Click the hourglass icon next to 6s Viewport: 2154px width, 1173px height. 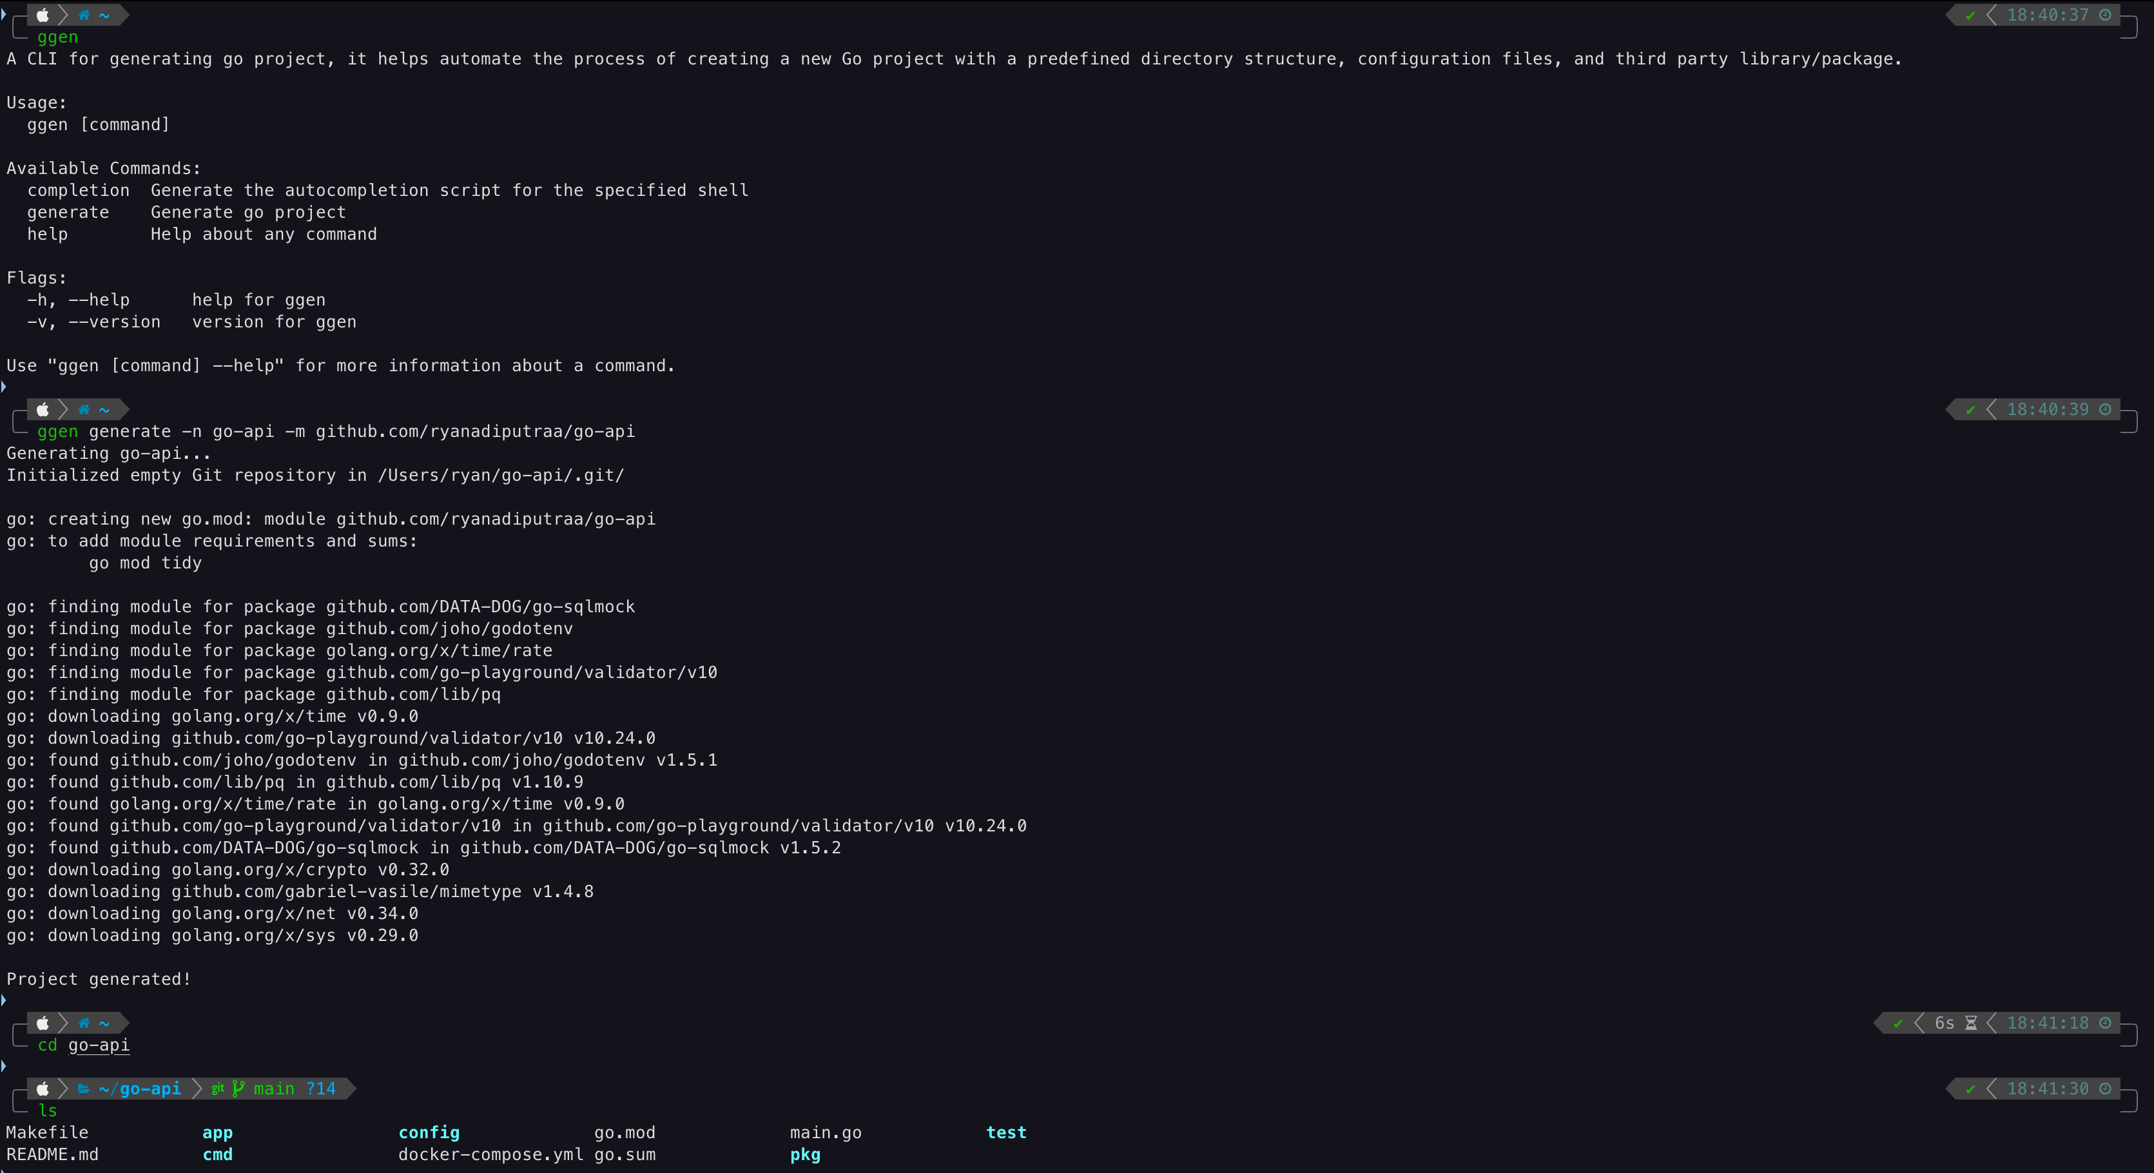tap(1971, 1023)
